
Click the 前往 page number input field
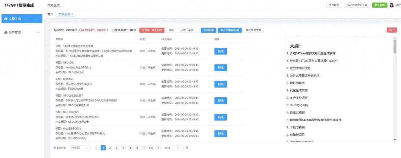(x=178, y=148)
